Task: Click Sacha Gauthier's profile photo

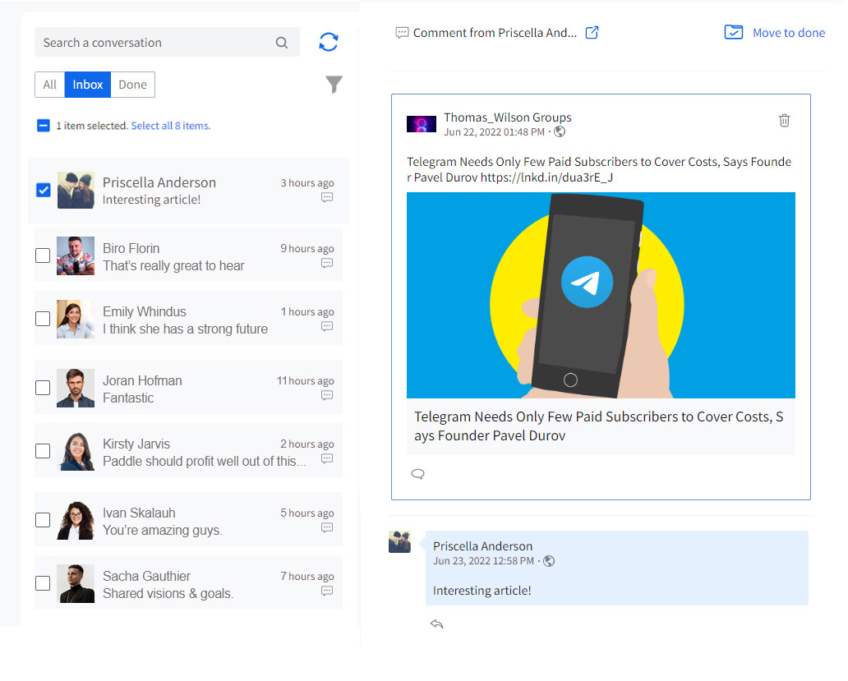Action: (x=76, y=583)
